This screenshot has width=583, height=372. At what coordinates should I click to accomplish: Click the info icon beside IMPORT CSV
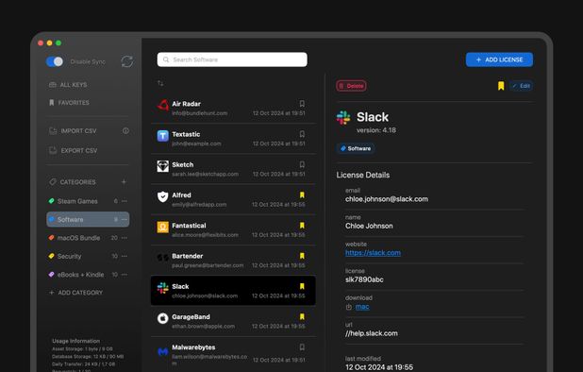coord(125,130)
